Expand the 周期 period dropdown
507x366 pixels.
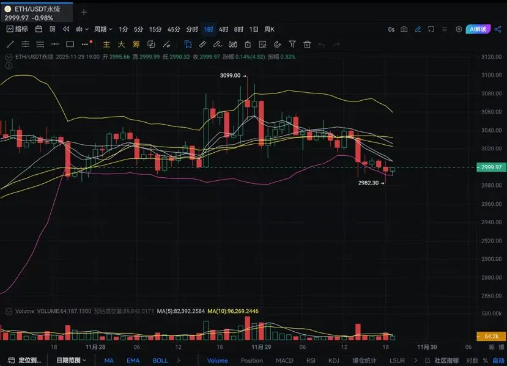[103, 29]
